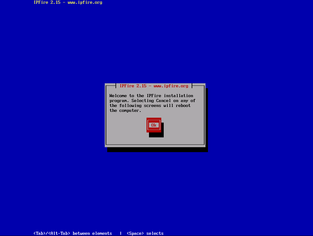
Task: Click 'the computer.' text in the dialog
Action: (x=125, y=111)
